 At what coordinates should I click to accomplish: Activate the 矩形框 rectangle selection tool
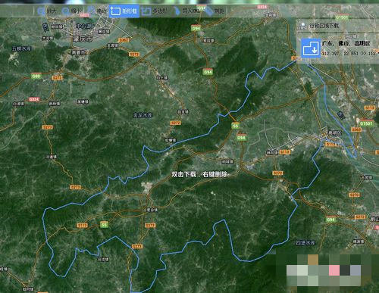click(x=124, y=11)
